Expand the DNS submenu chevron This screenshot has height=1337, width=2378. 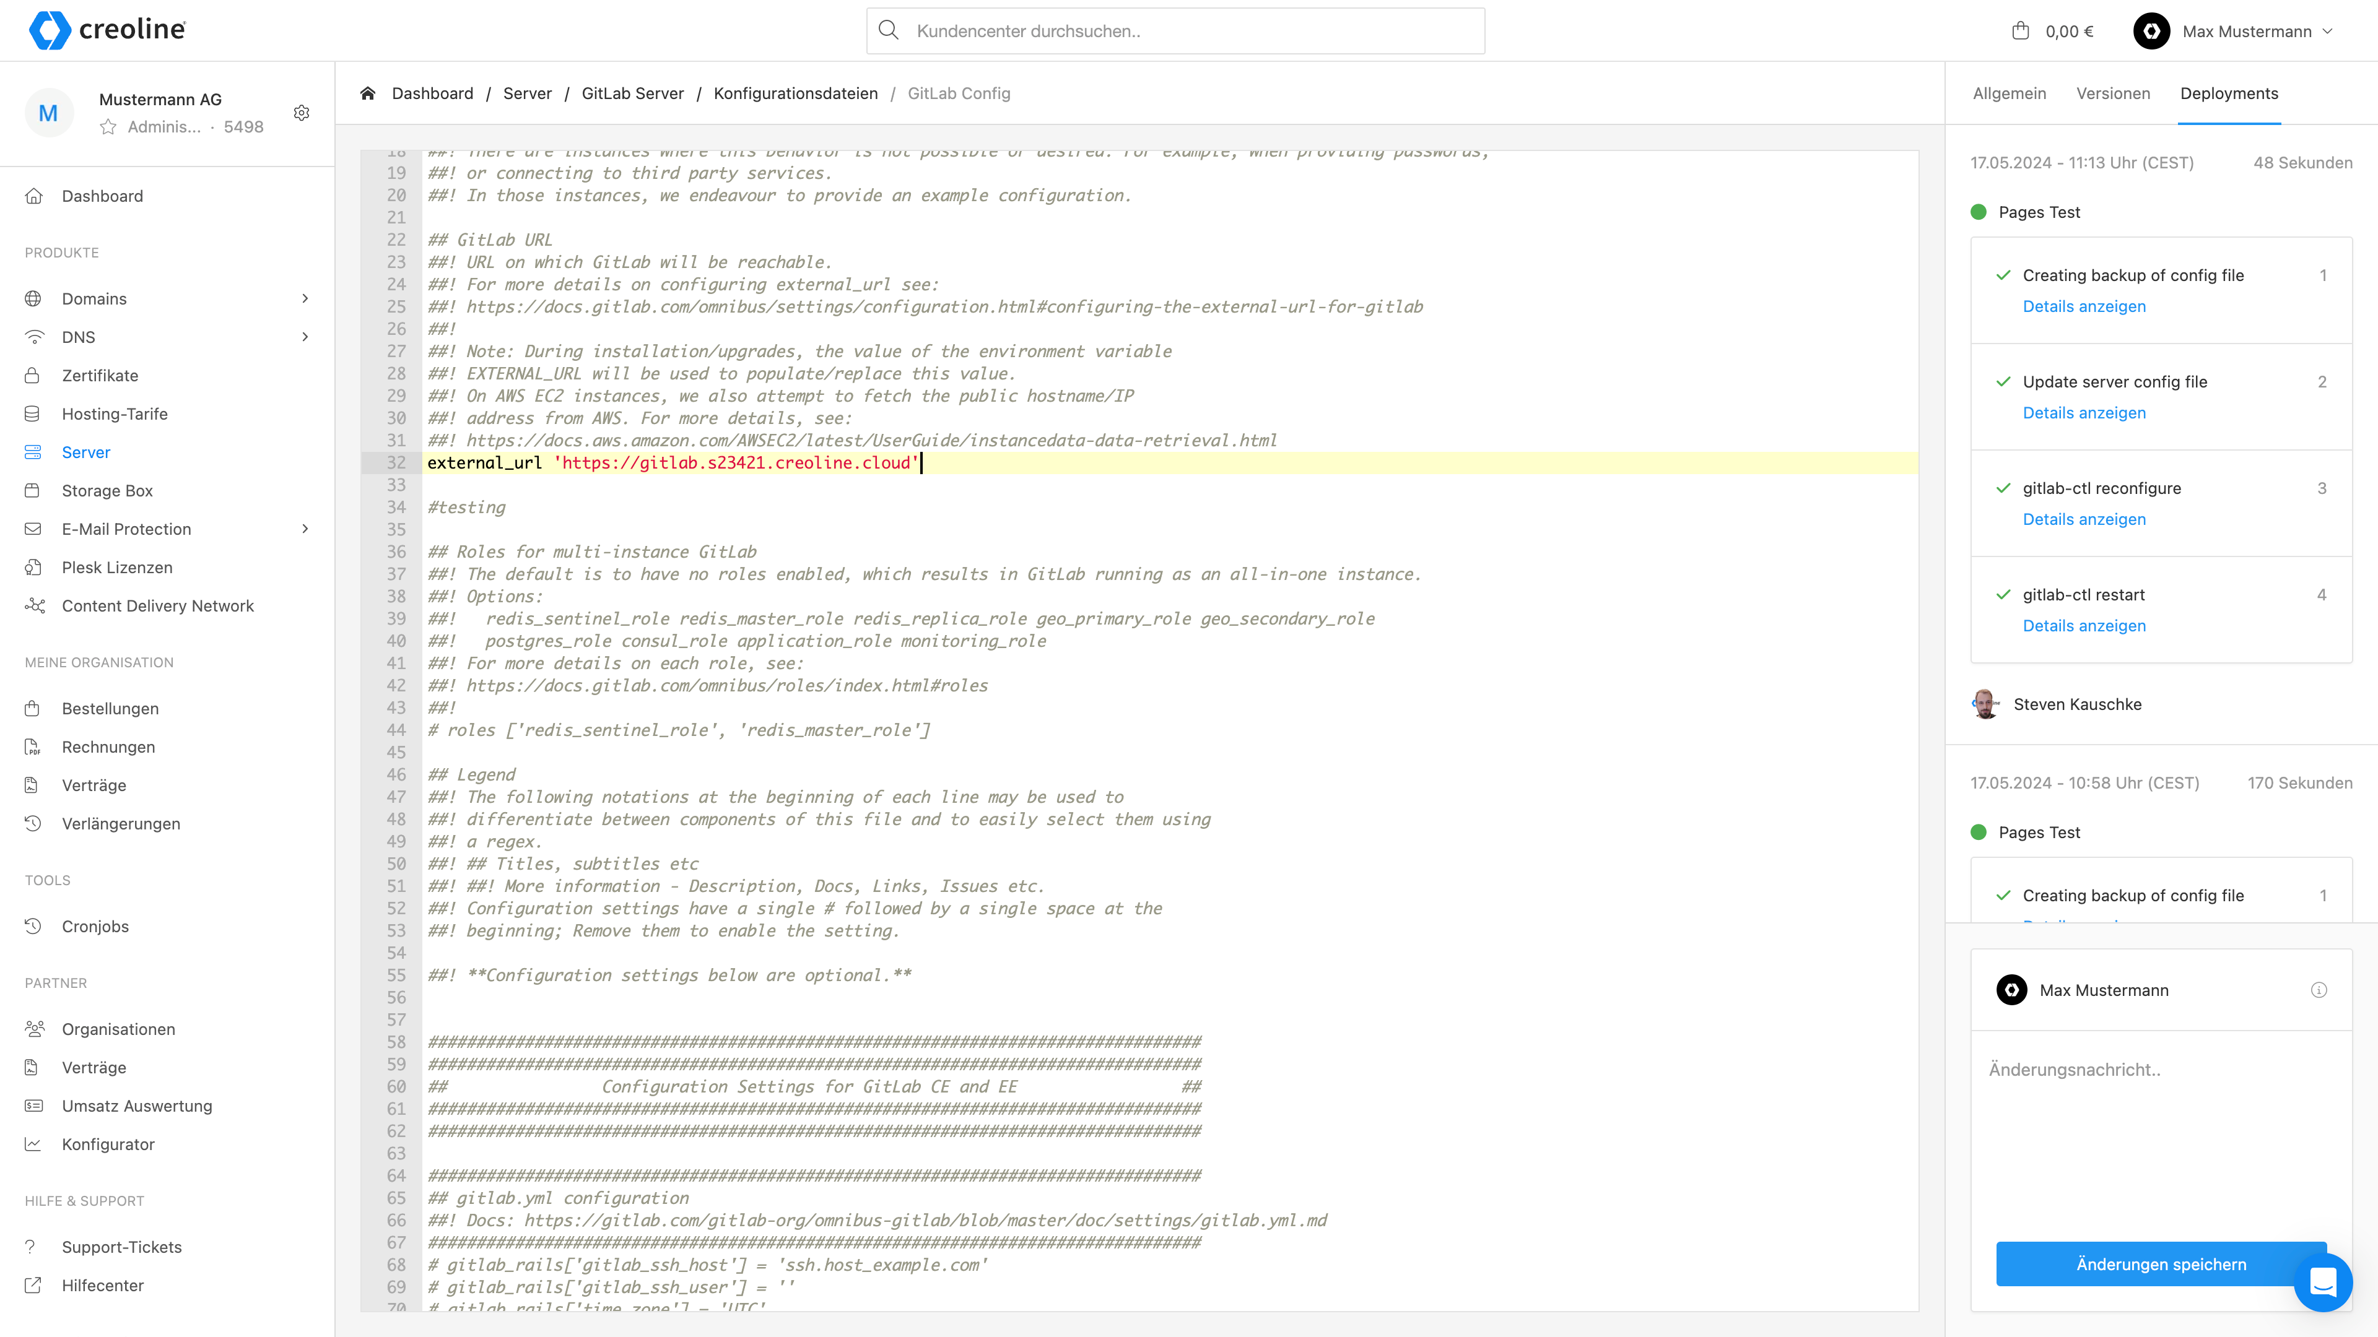pyautogui.click(x=305, y=337)
